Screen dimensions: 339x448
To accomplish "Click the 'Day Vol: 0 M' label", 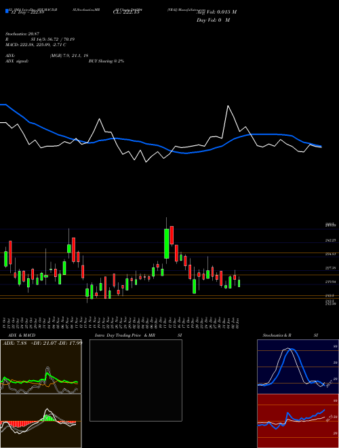I will [x=213, y=20].
